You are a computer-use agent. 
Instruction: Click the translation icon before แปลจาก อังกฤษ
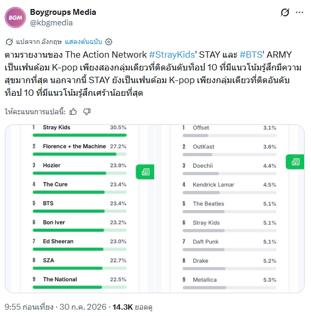[10, 42]
